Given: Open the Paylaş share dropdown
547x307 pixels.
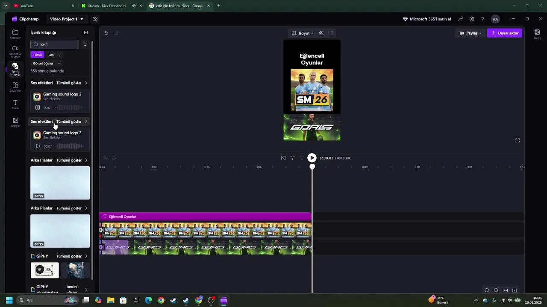Looking at the screenshot, I should click(x=471, y=33).
